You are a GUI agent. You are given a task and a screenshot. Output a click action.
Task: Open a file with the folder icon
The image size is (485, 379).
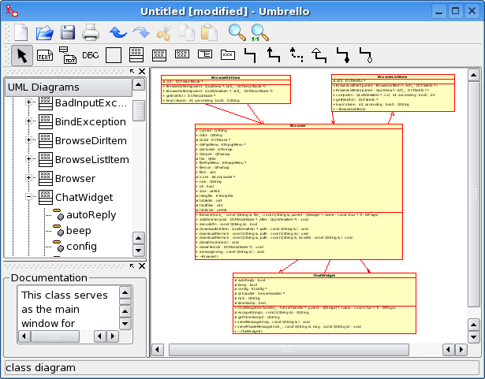(44, 32)
